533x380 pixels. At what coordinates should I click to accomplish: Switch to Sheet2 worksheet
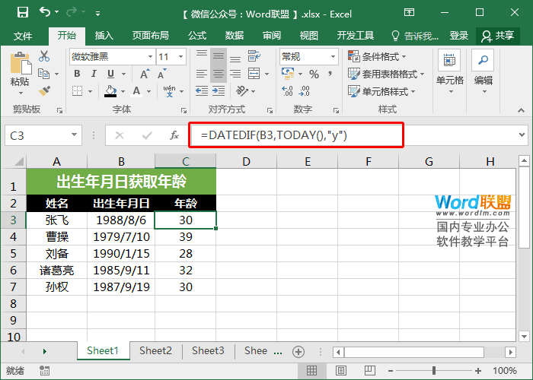(155, 350)
